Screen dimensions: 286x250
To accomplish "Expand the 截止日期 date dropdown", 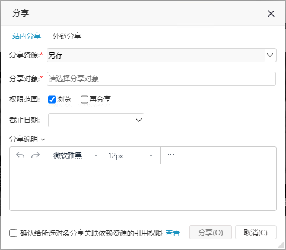I will point(139,120).
